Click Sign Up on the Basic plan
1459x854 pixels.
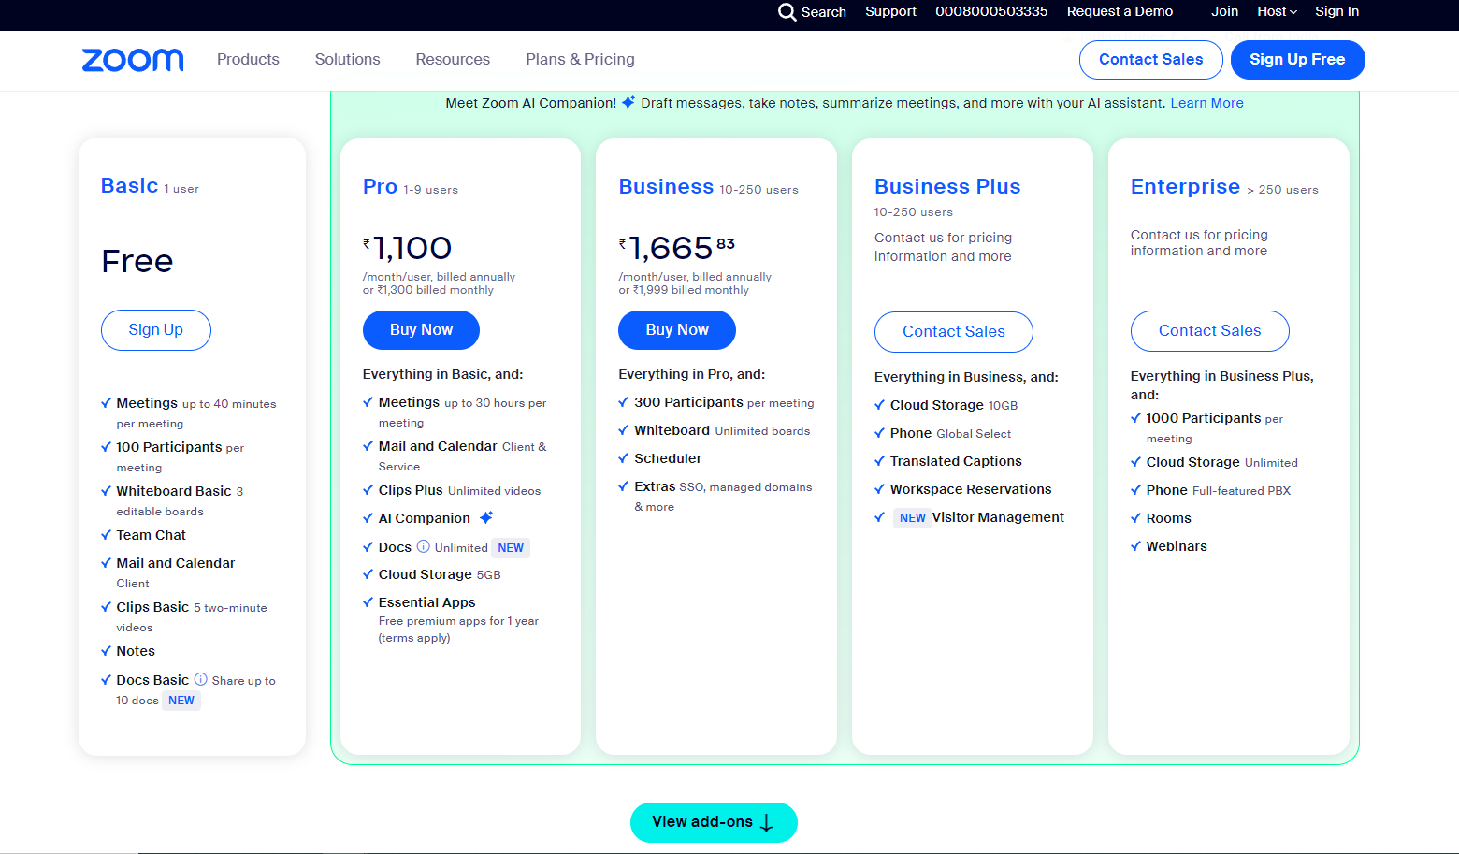155,330
